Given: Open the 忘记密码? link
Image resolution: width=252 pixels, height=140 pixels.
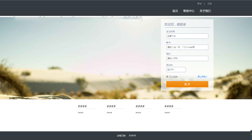Looking at the screenshot, I should pyautogui.click(x=202, y=77).
